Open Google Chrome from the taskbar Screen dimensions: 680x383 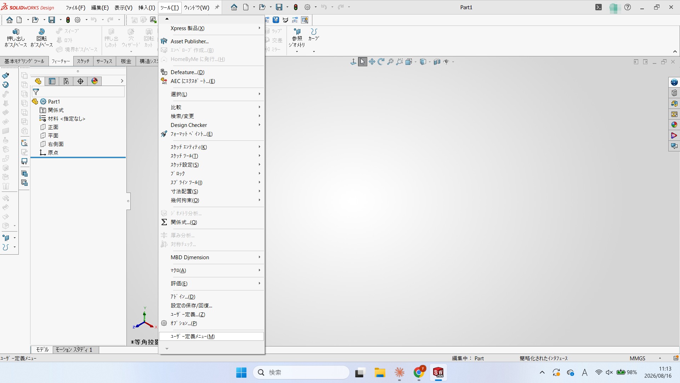click(419, 372)
